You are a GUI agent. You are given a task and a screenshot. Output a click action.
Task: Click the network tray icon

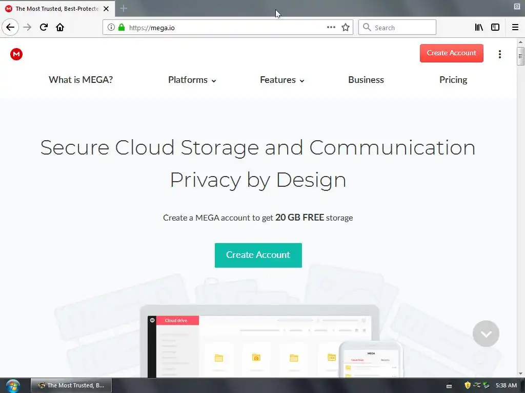tap(477, 385)
